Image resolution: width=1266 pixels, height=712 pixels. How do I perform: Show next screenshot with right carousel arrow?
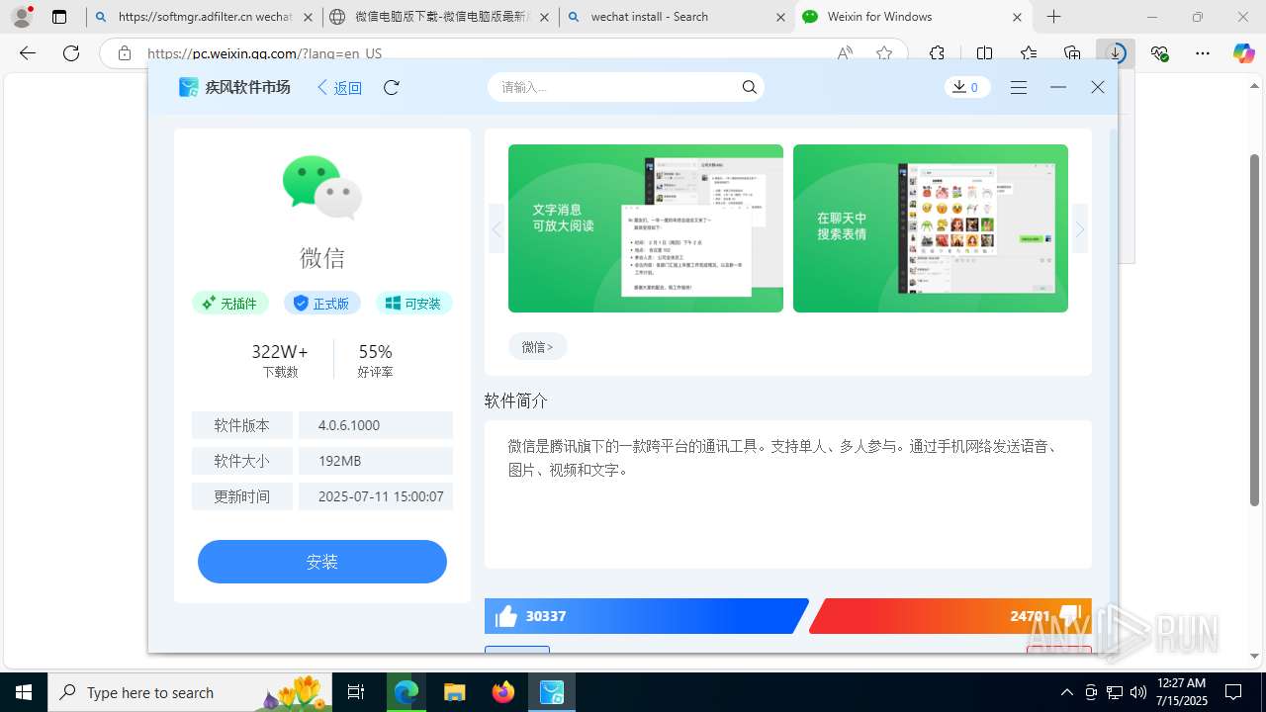[x=1080, y=229]
